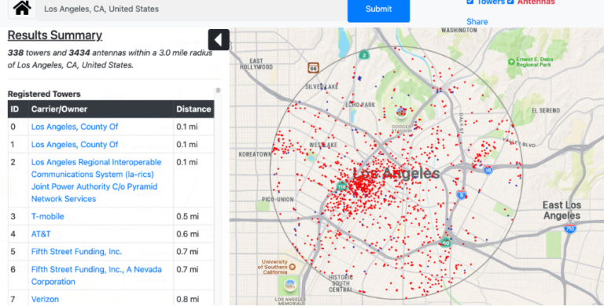Click the Silver Lake map label

[322, 87]
